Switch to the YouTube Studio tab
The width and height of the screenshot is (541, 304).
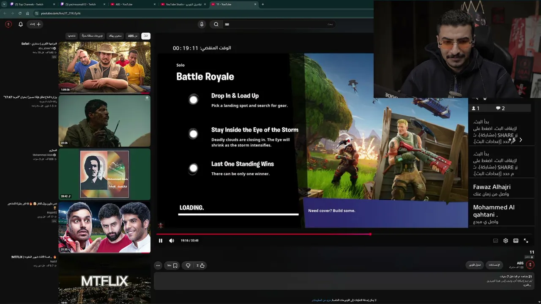pos(183,4)
